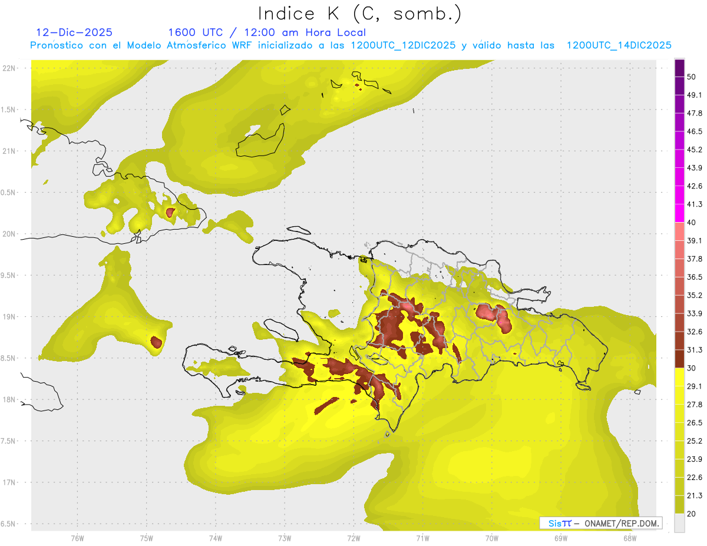Click the color bar value '23.9'

(694, 459)
